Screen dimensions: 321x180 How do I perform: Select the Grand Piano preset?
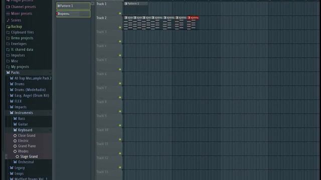[25, 146]
